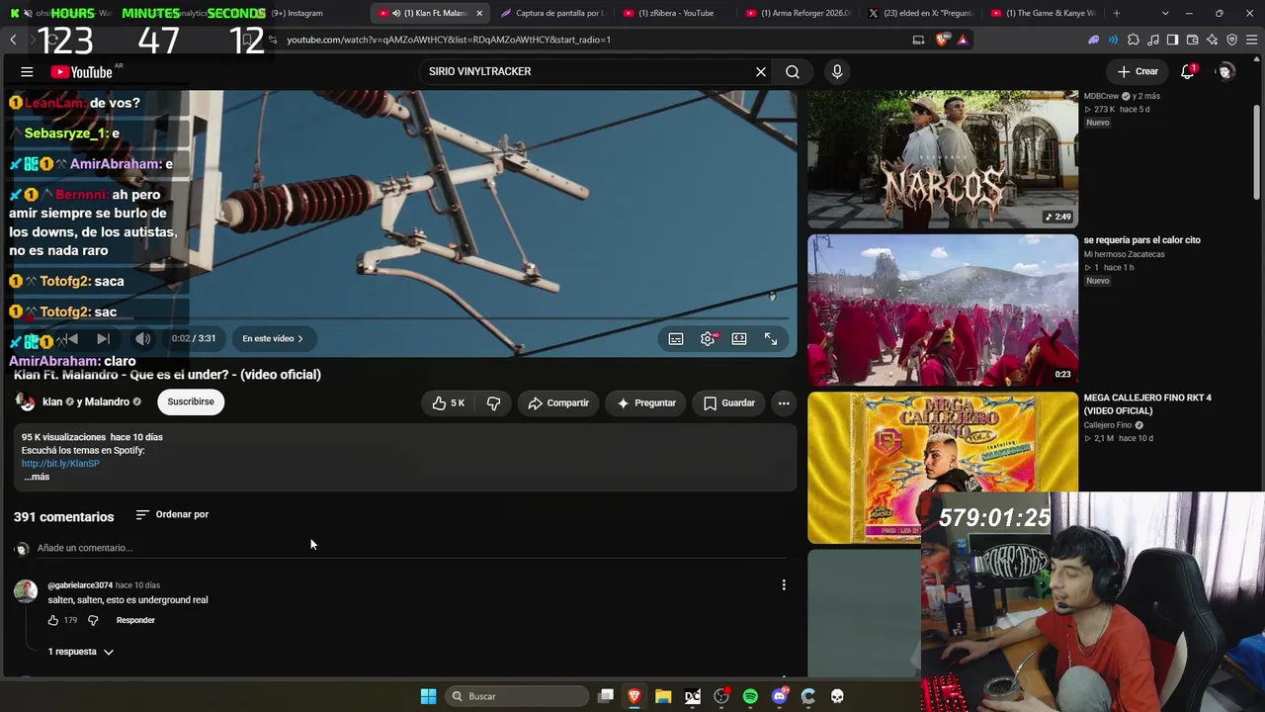Dislike the video with thumbs down
The height and width of the screenshot is (712, 1265).
[493, 402]
